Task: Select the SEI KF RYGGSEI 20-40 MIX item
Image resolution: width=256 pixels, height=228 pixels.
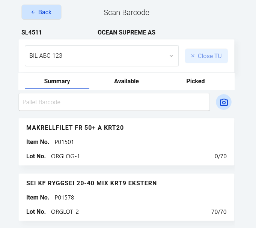Action: click(x=92, y=183)
